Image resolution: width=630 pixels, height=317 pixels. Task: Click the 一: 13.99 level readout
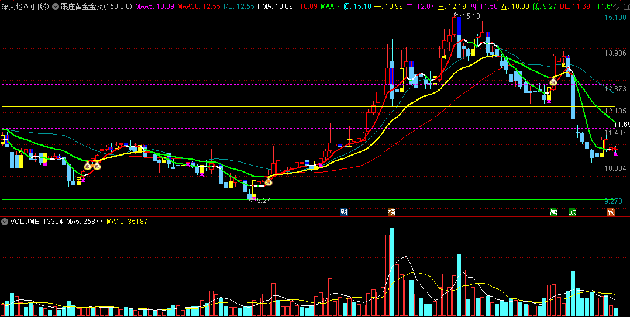[388, 6]
